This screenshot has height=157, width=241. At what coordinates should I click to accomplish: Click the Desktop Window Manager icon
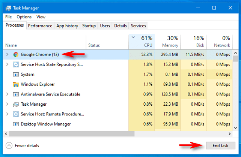click(16, 124)
